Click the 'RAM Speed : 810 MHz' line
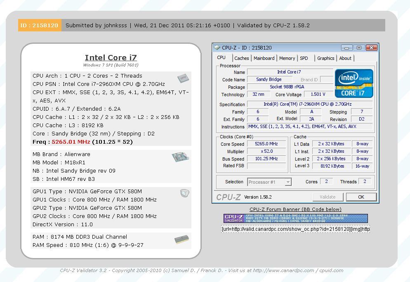This screenshot has width=410, height=282. click(x=88, y=245)
